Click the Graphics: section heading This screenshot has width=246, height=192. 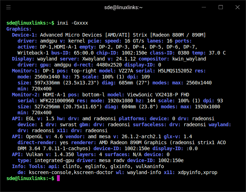coord(19,29)
